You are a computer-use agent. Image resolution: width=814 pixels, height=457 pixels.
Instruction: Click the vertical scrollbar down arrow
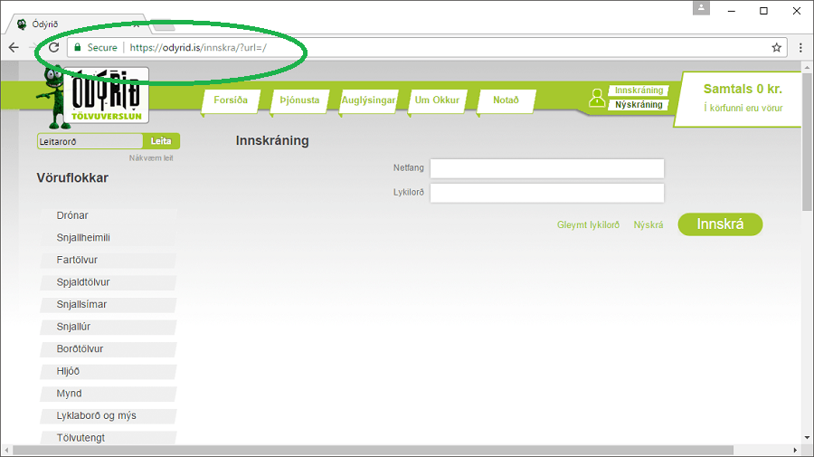[807, 437]
